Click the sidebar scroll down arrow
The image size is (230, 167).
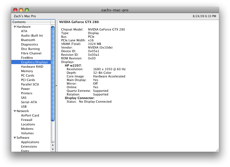[53, 149]
